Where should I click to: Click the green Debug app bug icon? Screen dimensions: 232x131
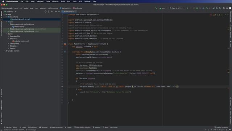(197, 8)
